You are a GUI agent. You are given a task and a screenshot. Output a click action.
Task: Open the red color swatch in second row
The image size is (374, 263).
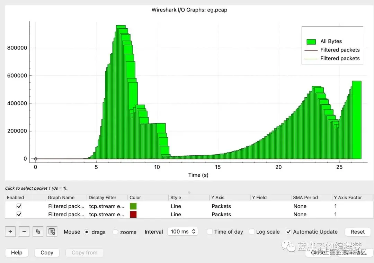pos(133,214)
